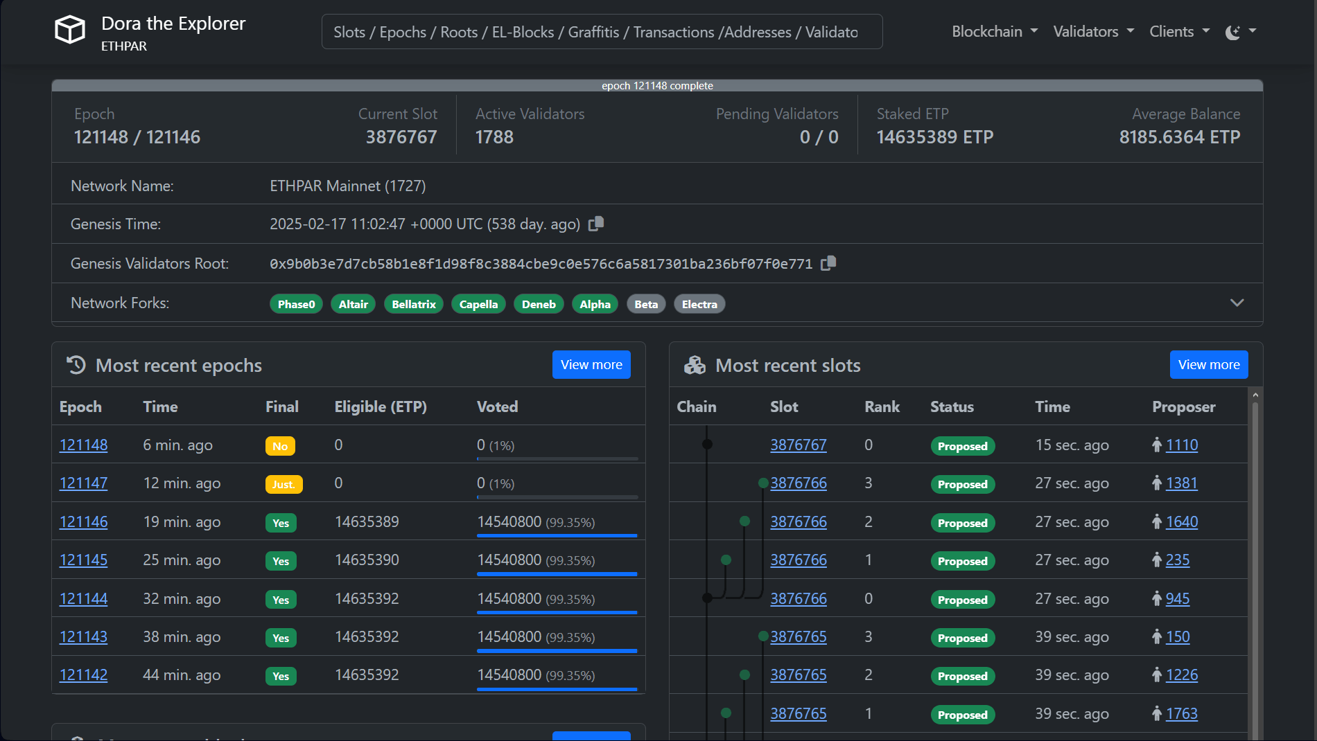1317x741 pixels.
Task: Open slot 3876766 with rank 3
Action: coord(799,483)
